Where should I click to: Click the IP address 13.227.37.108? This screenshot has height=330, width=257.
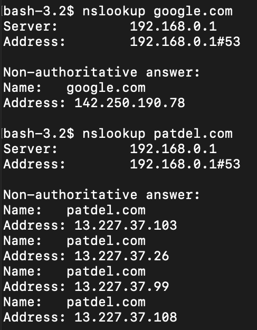pos(126,317)
